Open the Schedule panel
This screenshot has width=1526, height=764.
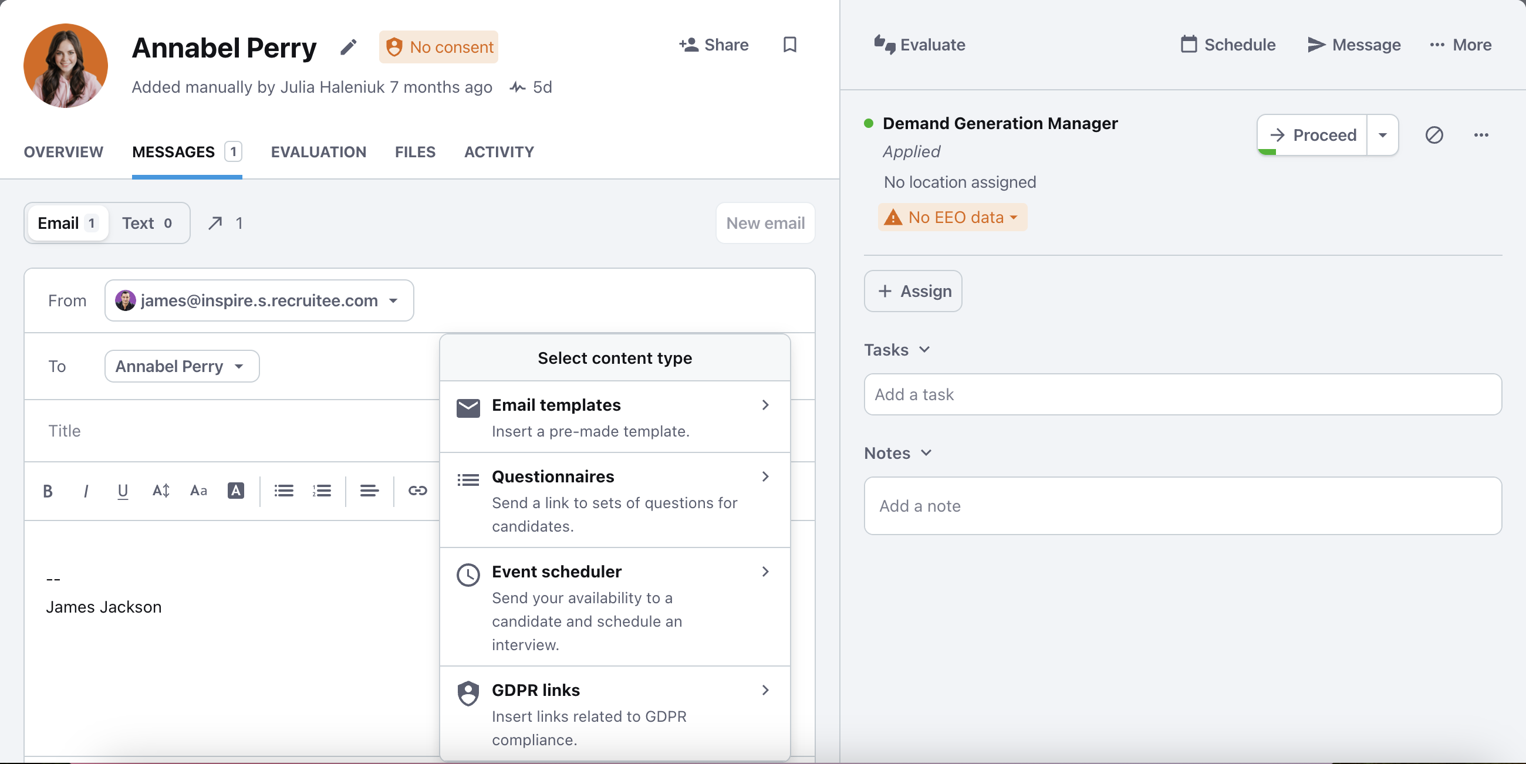pyautogui.click(x=1227, y=45)
